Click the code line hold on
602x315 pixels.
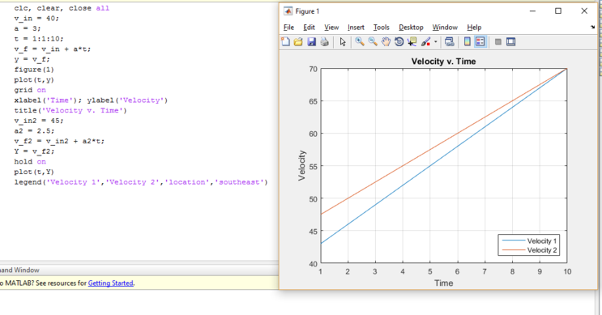(x=30, y=161)
